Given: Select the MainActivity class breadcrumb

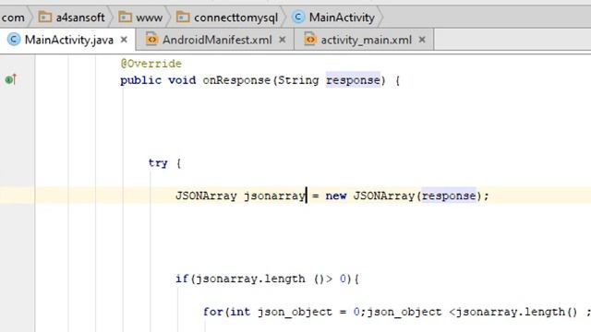Looking at the screenshot, I should pos(333,18).
